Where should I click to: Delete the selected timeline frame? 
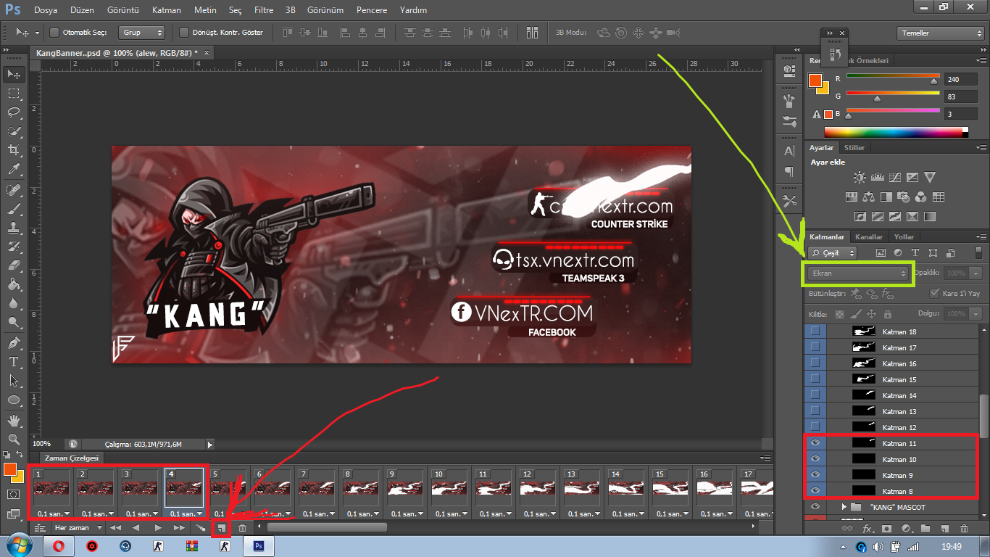[243, 528]
